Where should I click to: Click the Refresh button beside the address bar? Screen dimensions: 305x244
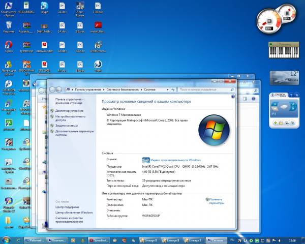click(173, 89)
